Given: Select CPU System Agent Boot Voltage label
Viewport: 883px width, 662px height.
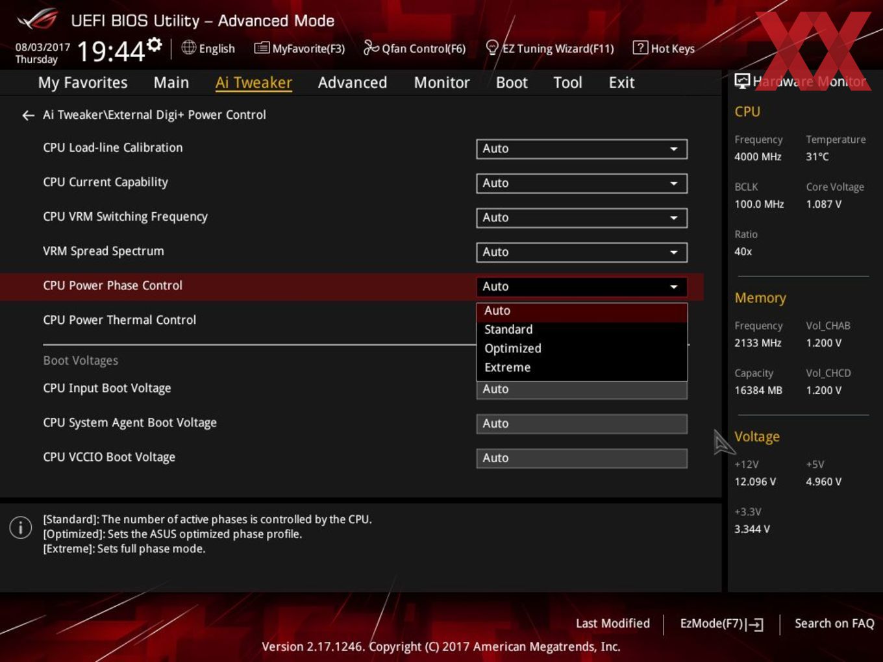Looking at the screenshot, I should [130, 423].
